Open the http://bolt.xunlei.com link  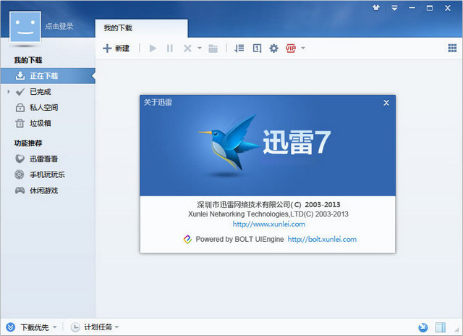(x=322, y=240)
